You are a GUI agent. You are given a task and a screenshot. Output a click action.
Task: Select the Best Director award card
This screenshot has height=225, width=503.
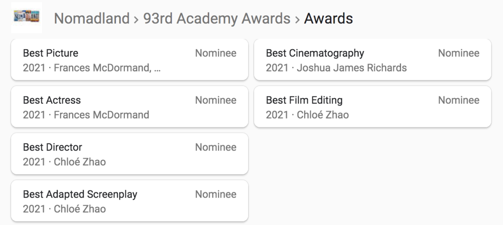tap(129, 154)
